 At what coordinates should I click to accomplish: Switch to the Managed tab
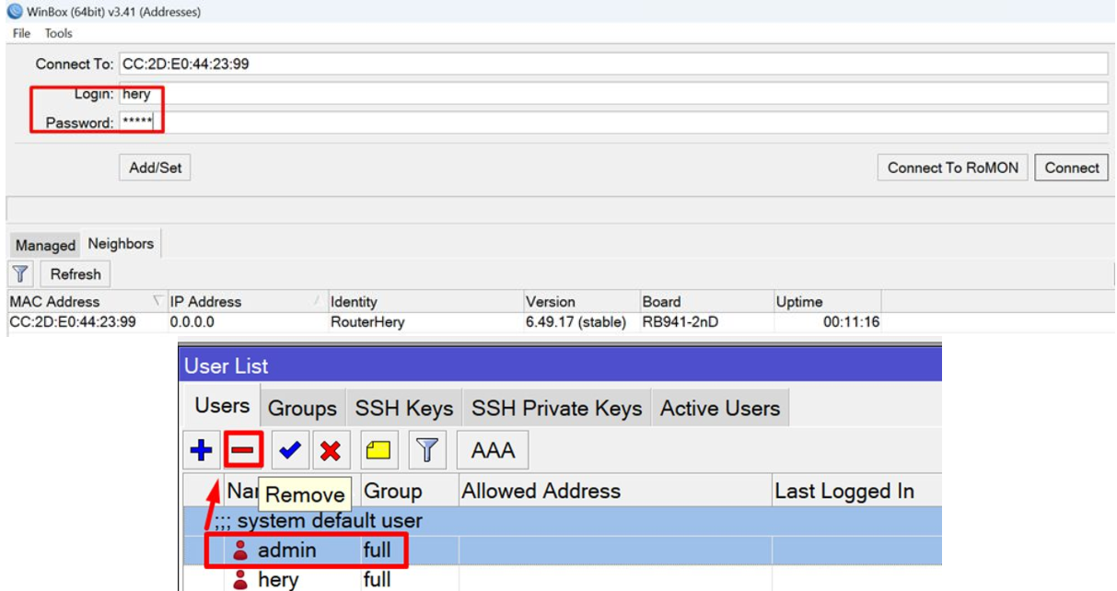click(45, 245)
